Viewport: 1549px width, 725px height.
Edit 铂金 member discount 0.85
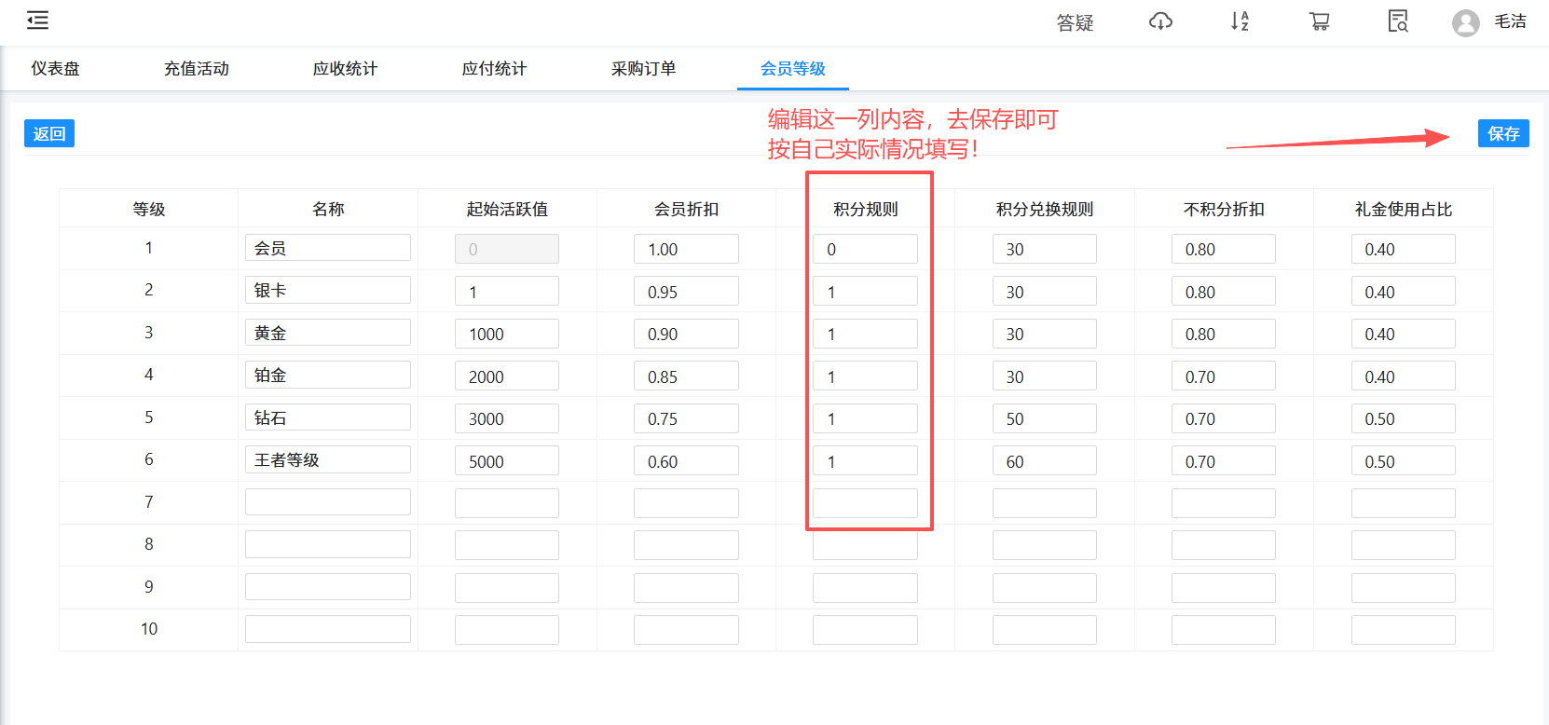[x=686, y=376]
